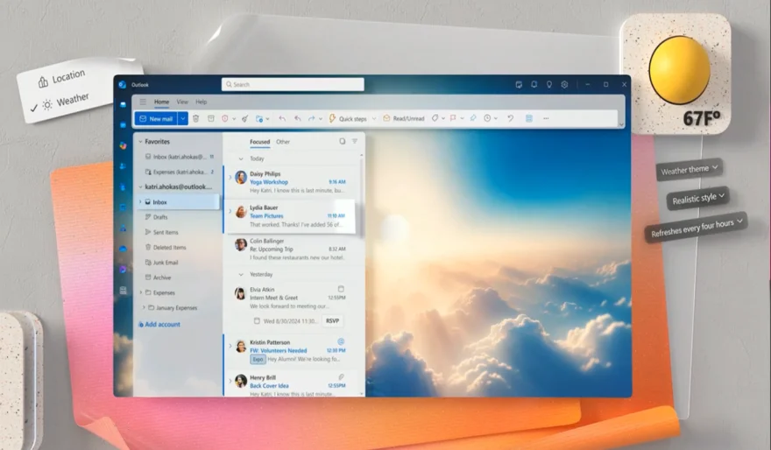This screenshot has width=771, height=450.
Task: Expand the Daisy Philips conversation thread
Action: pyautogui.click(x=230, y=178)
